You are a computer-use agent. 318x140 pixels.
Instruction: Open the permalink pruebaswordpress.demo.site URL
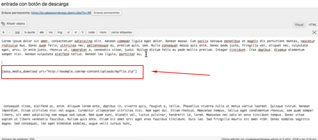coord(61,13)
